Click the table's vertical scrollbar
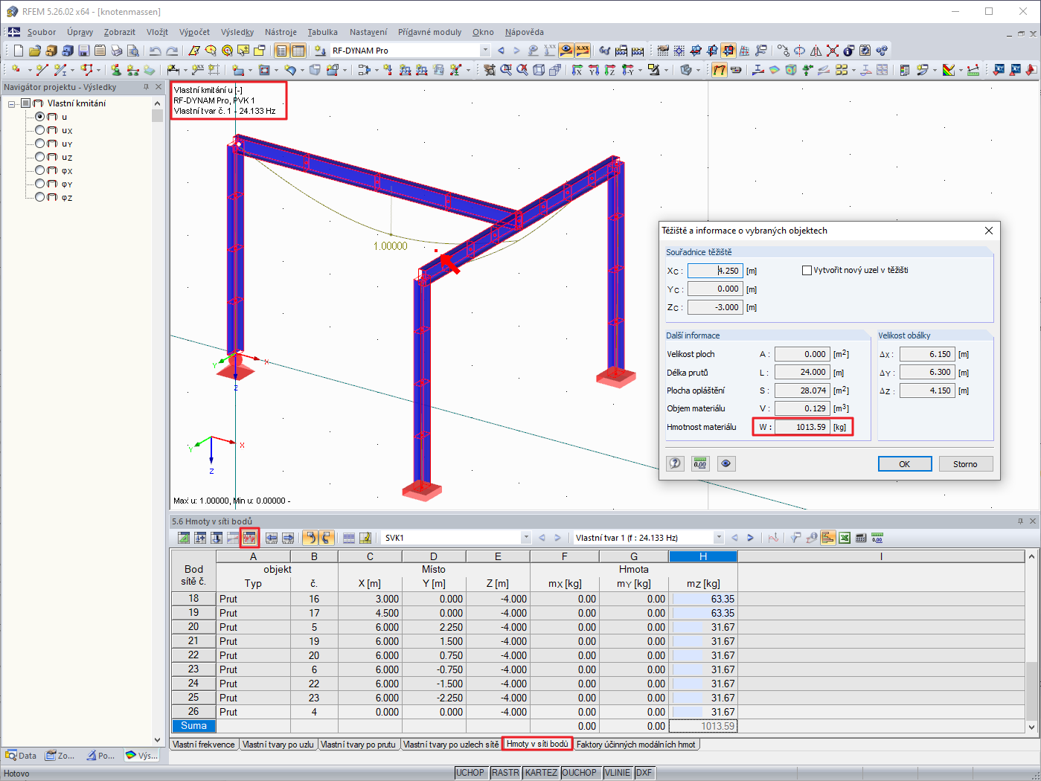1041x781 pixels. pyautogui.click(x=1031, y=641)
